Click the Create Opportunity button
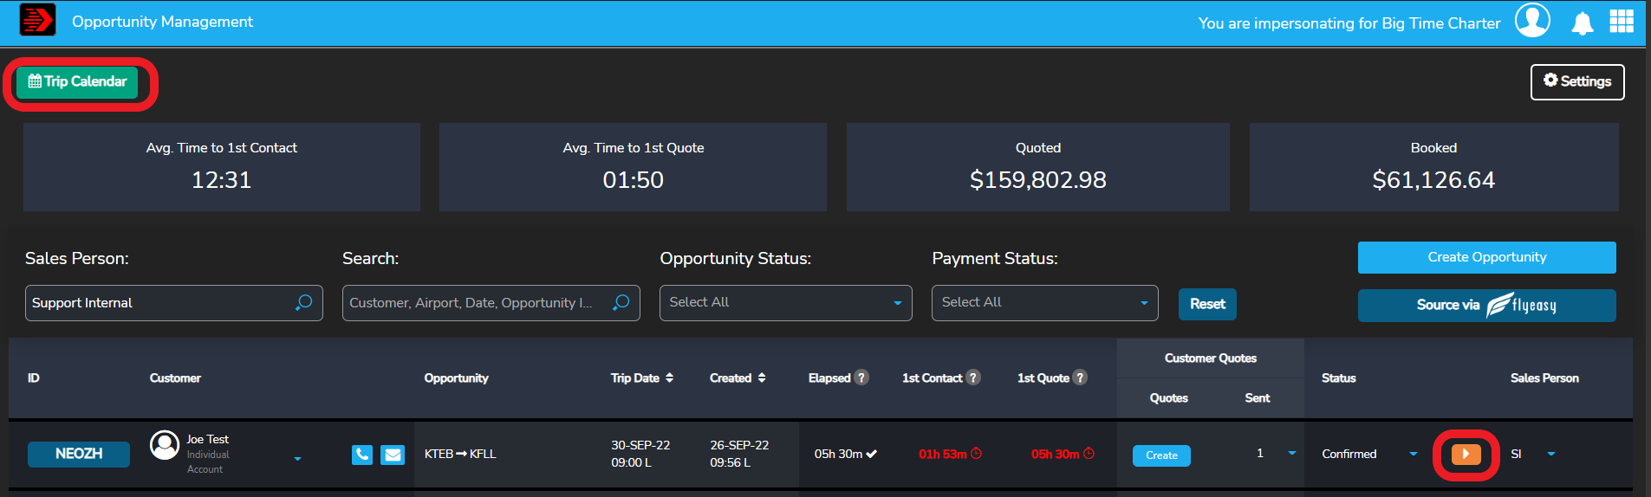The image size is (1651, 497). pos(1486,257)
